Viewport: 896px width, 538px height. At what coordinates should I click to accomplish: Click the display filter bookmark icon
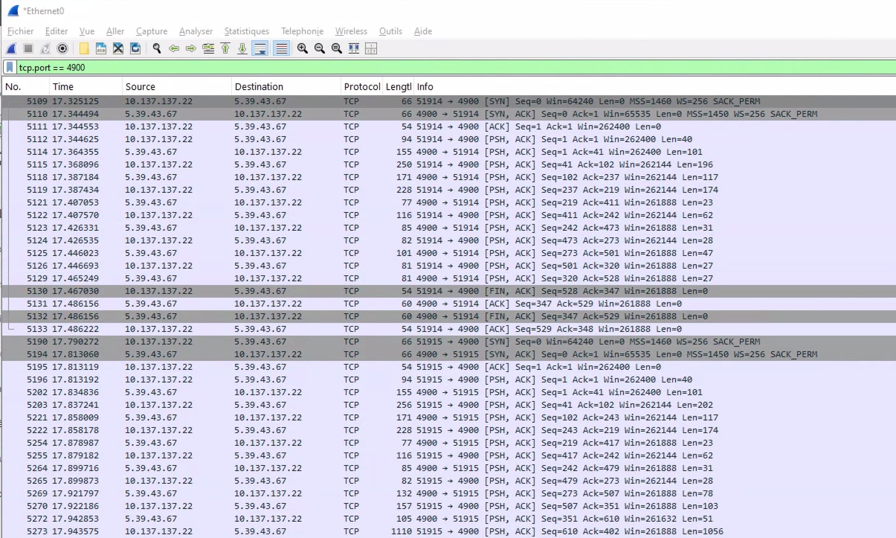click(9, 67)
